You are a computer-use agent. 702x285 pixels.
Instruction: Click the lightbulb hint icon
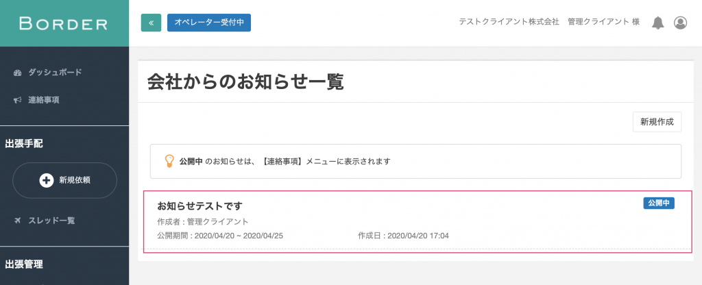[169, 161]
